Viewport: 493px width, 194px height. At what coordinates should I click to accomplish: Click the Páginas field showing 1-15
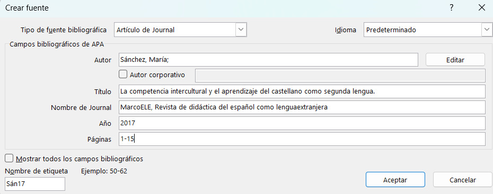tap(302, 139)
